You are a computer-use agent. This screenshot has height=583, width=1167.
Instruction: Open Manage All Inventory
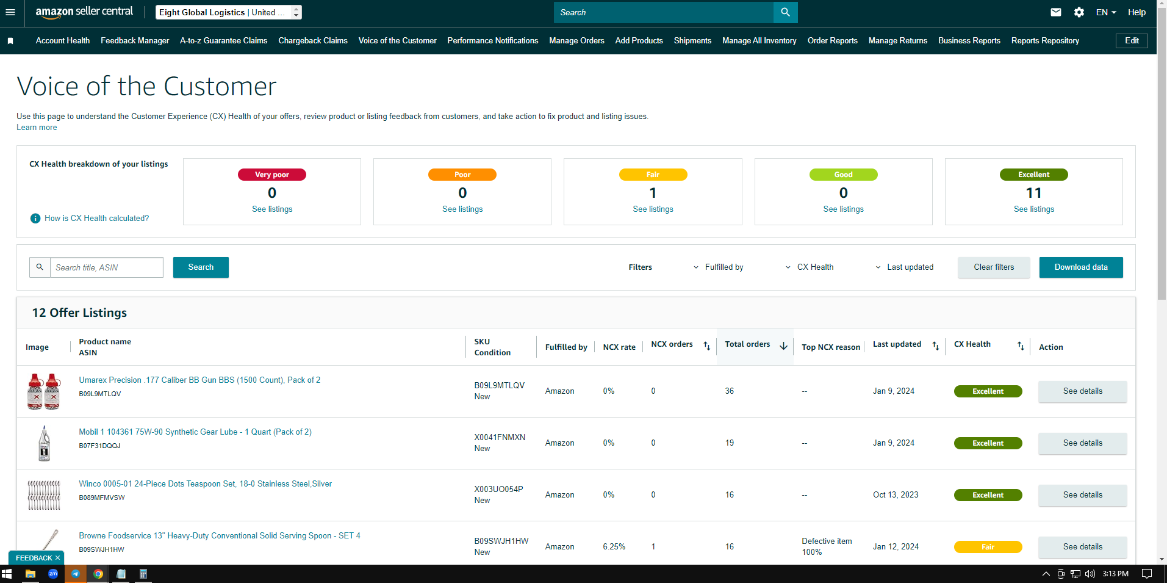pyautogui.click(x=759, y=41)
